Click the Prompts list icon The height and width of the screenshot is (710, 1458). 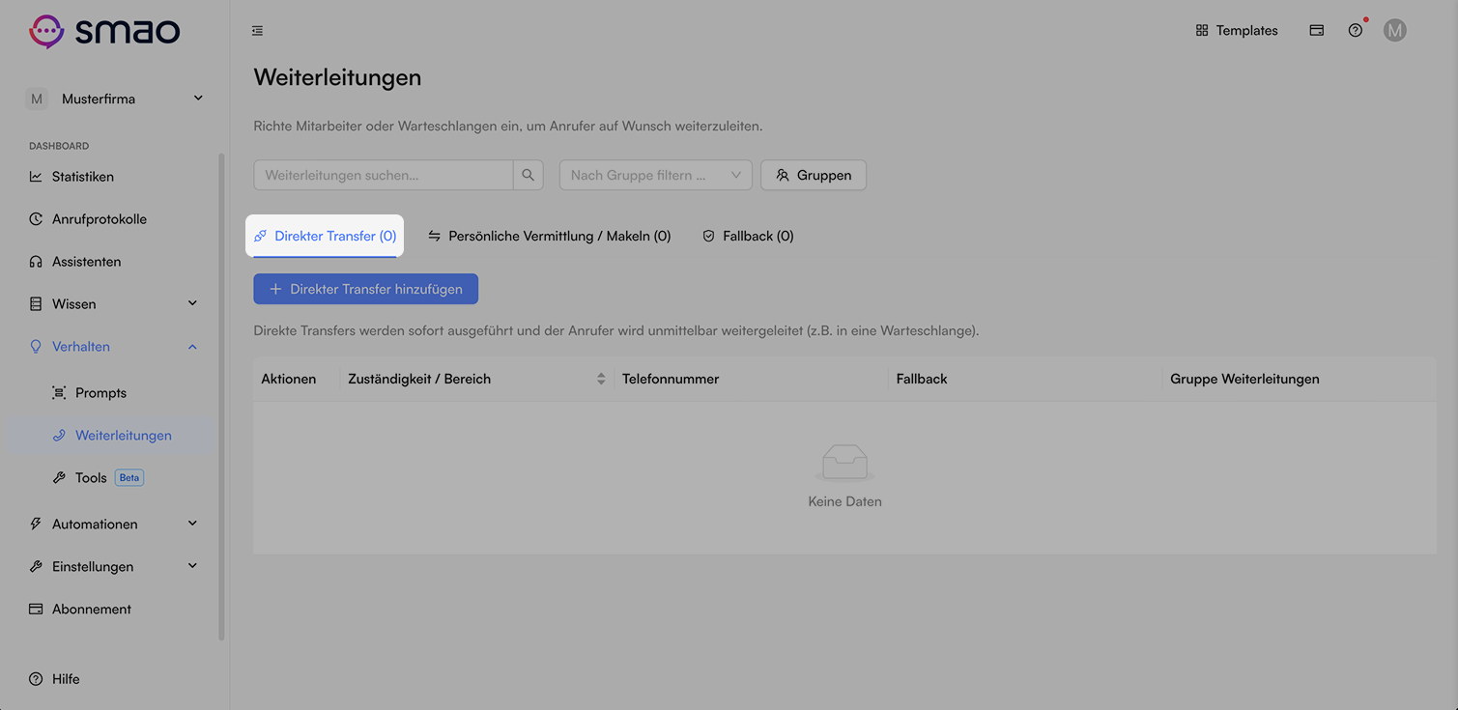tap(59, 393)
